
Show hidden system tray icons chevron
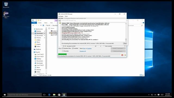(x=149, y=95)
